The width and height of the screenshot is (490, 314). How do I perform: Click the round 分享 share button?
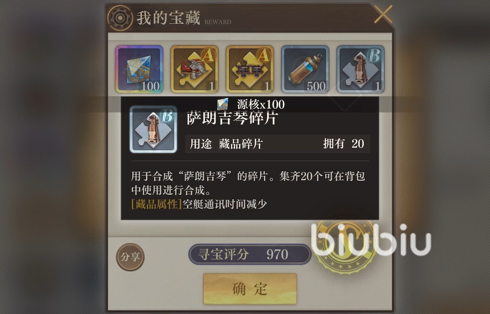coord(130,257)
